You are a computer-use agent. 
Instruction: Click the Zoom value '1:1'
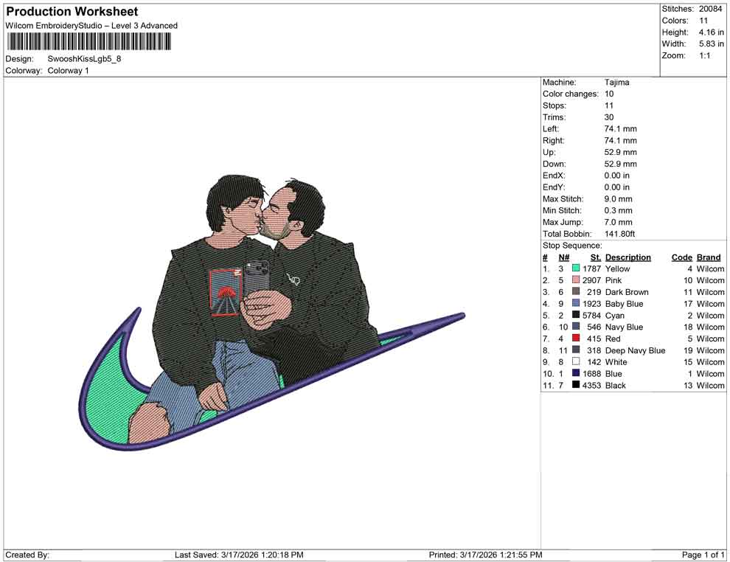point(704,55)
